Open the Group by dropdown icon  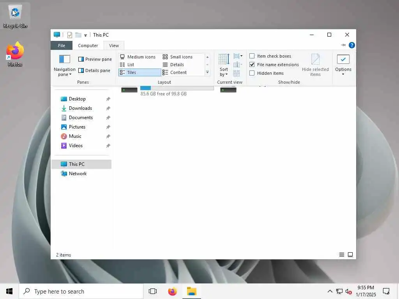click(238, 56)
